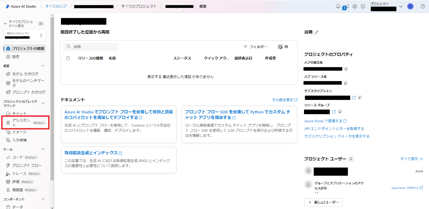Copy the ハブの表示名 value
This screenshot has width=429, height=209.
pos(346,69)
